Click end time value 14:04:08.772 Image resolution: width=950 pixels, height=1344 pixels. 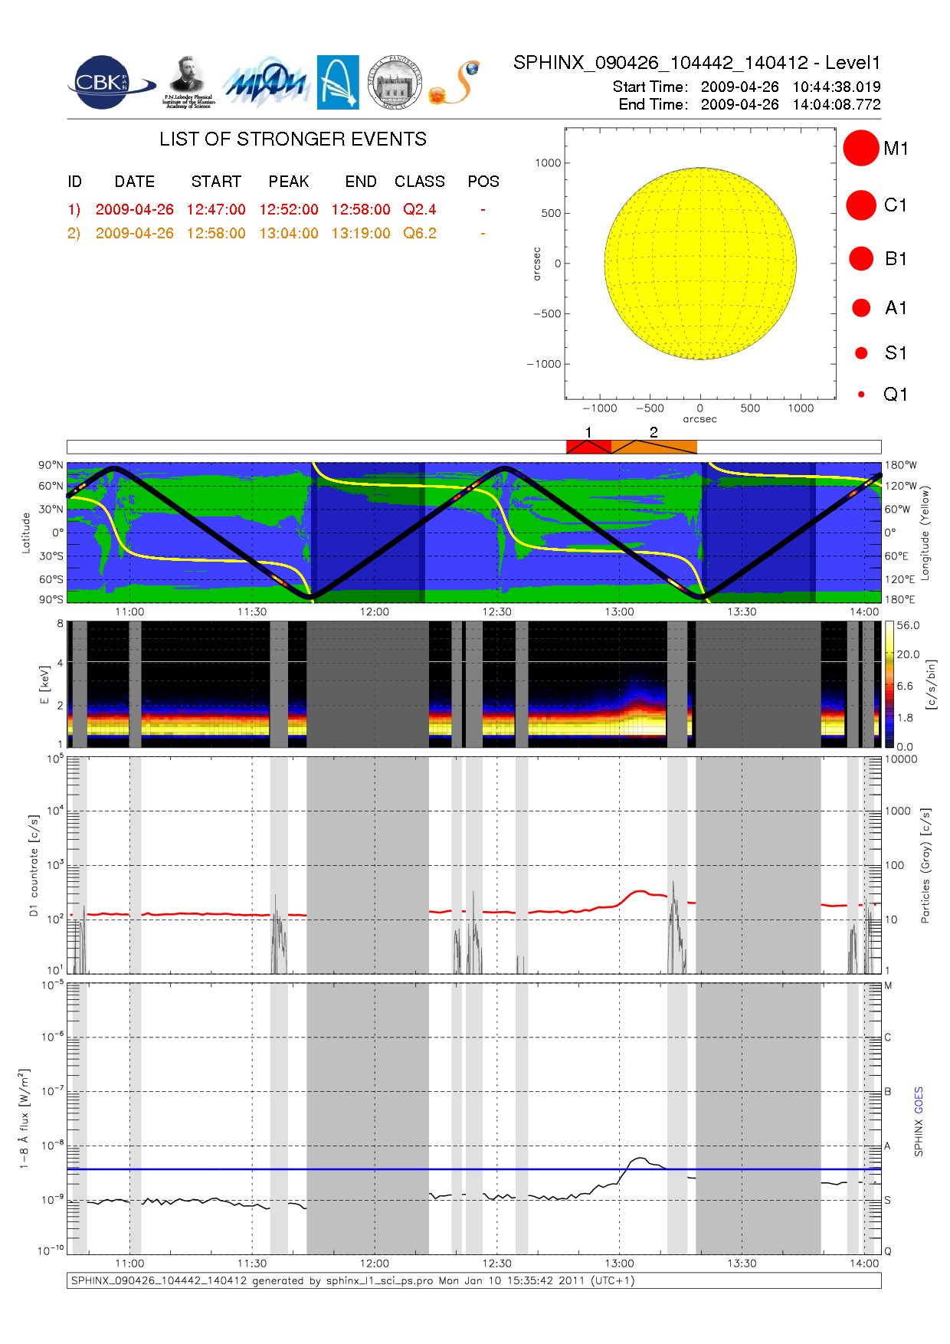[837, 104]
